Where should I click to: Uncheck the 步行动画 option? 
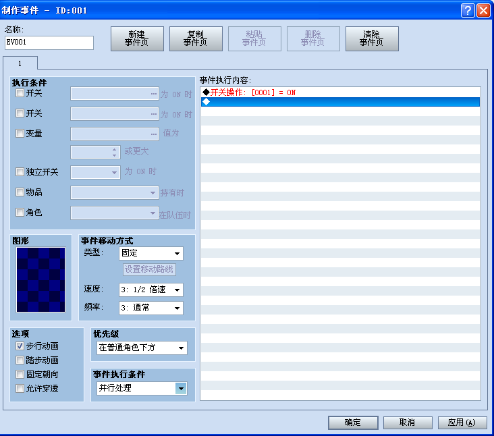pyautogui.click(x=20, y=346)
